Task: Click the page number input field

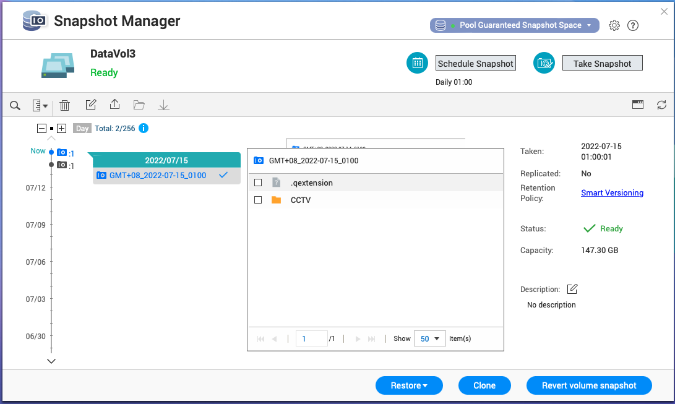Action: 311,338
